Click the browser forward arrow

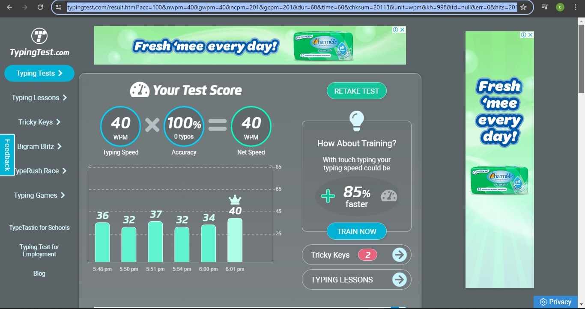(x=25, y=7)
